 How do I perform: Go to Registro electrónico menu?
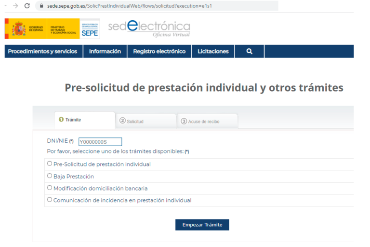(x=159, y=51)
